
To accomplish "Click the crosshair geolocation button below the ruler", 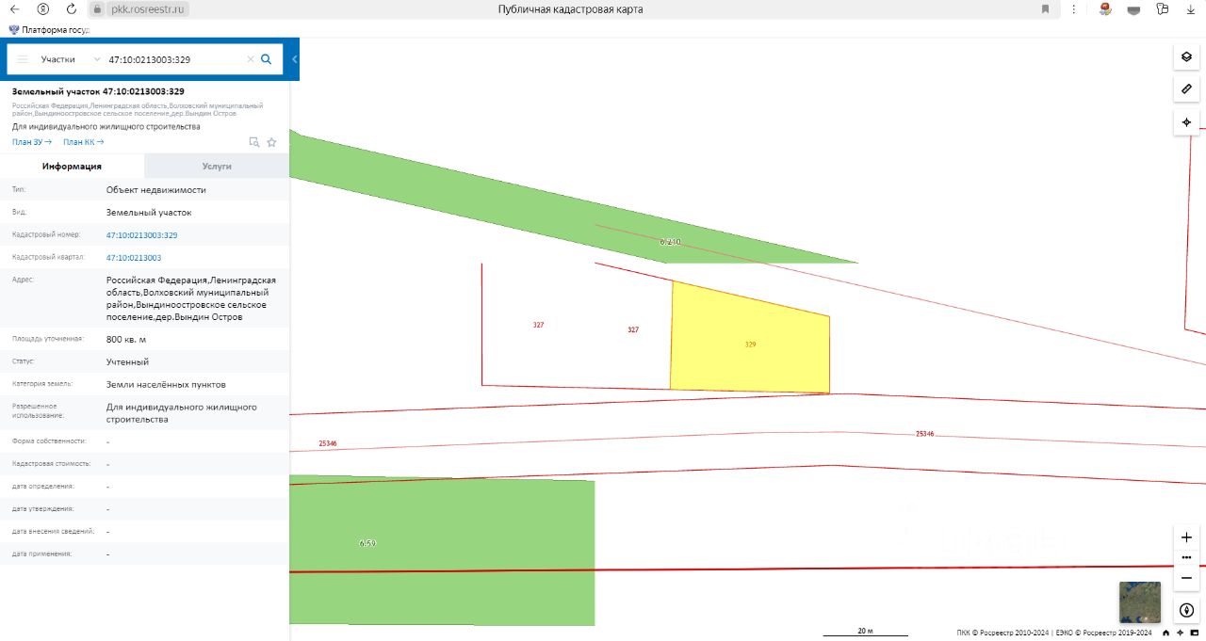I will coord(1186,122).
